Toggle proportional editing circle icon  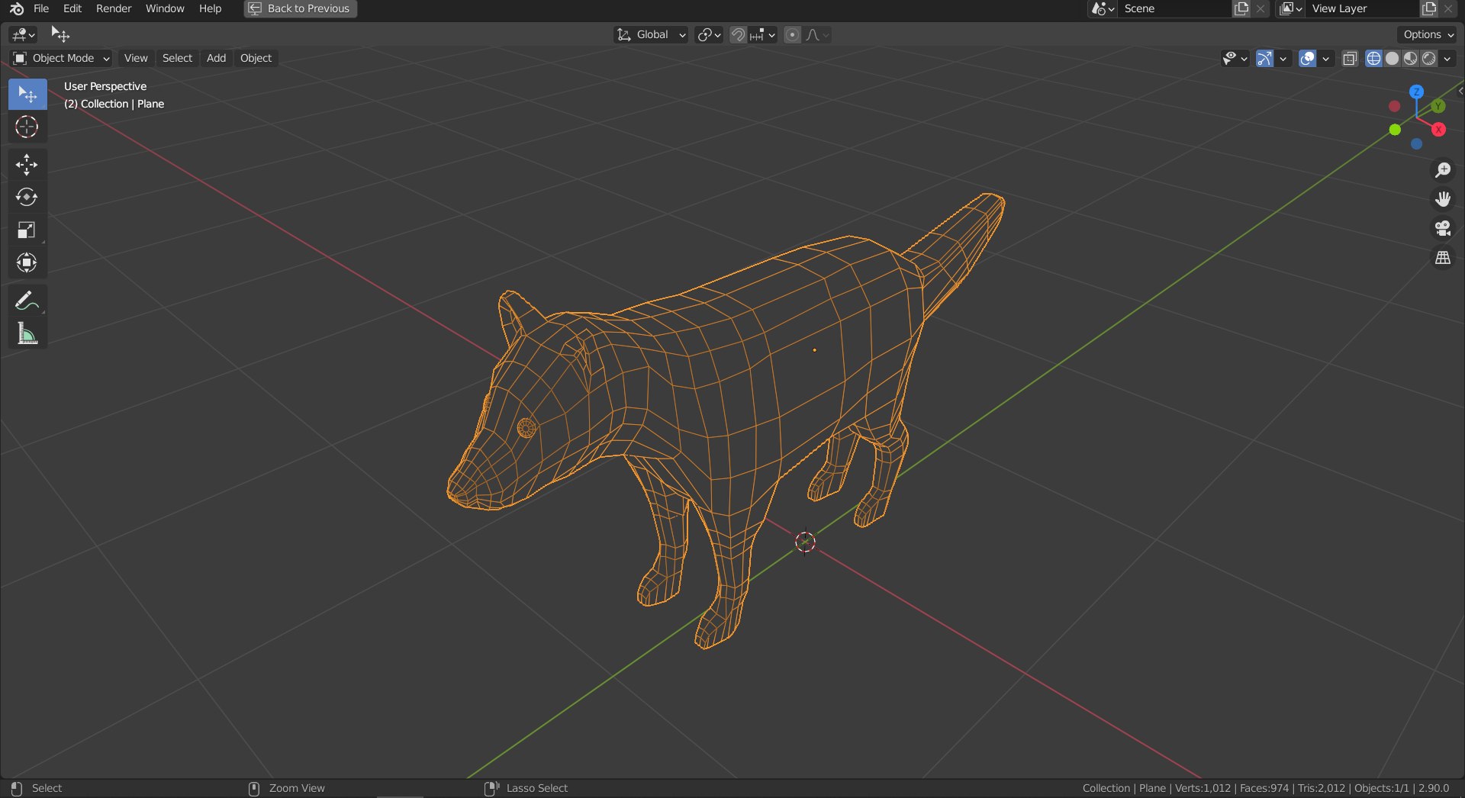793,34
